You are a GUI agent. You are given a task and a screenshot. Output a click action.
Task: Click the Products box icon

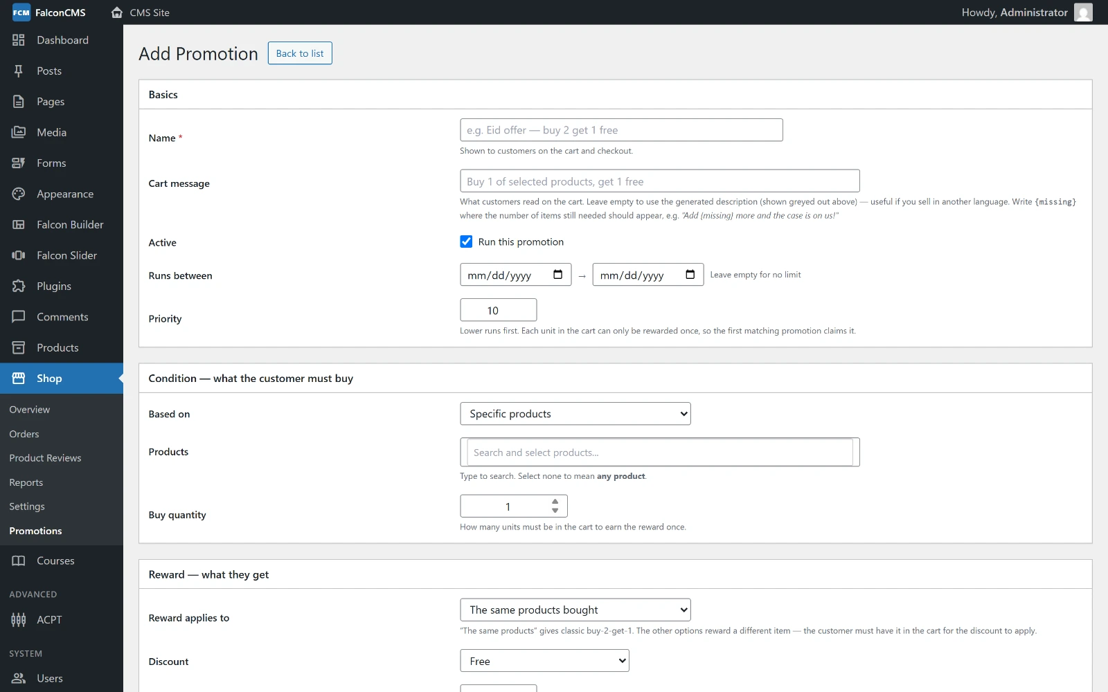pos(19,347)
